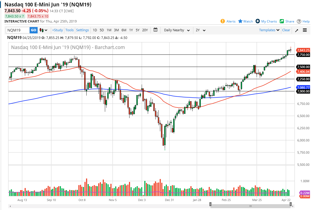Image resolution: width=312 pixels, height=210 pixels.
Task: Open the +Study menu
Action: 57,30
